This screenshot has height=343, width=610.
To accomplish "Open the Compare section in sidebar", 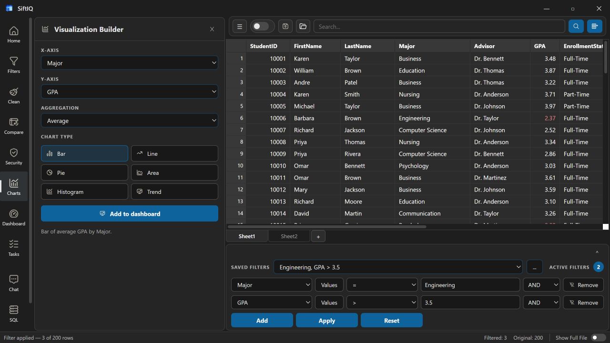I will click(14, 126).
